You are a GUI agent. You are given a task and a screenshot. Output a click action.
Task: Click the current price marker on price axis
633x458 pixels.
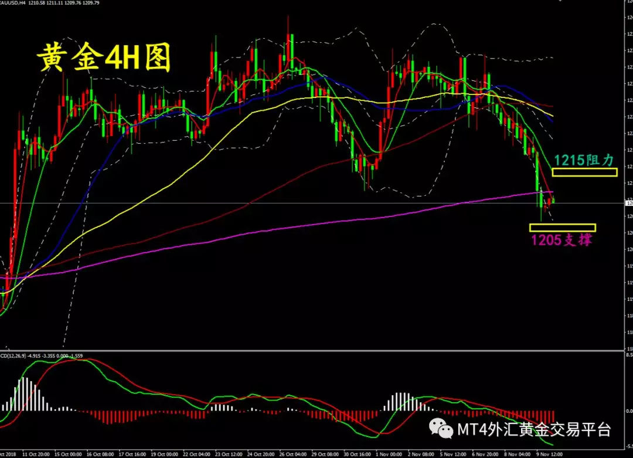tap(629, 203)
